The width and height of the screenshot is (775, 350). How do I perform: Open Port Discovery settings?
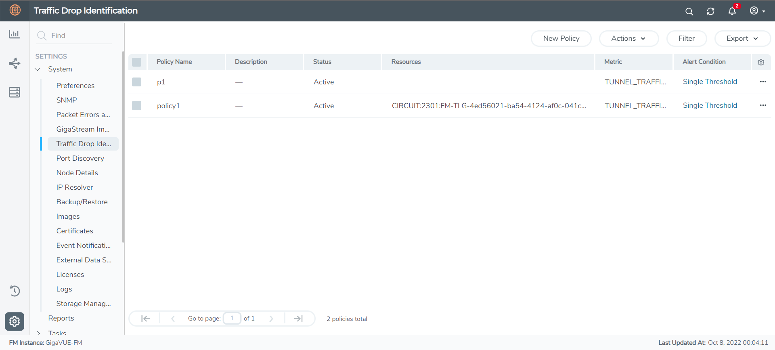80,158
